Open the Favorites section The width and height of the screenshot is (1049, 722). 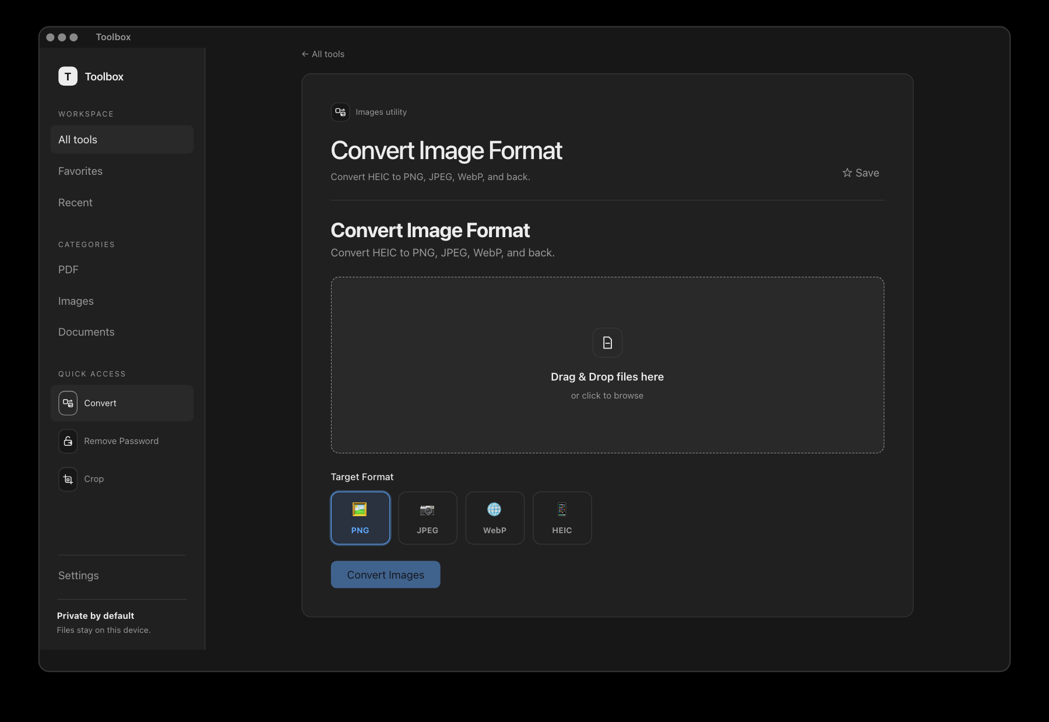pos(122,171)
